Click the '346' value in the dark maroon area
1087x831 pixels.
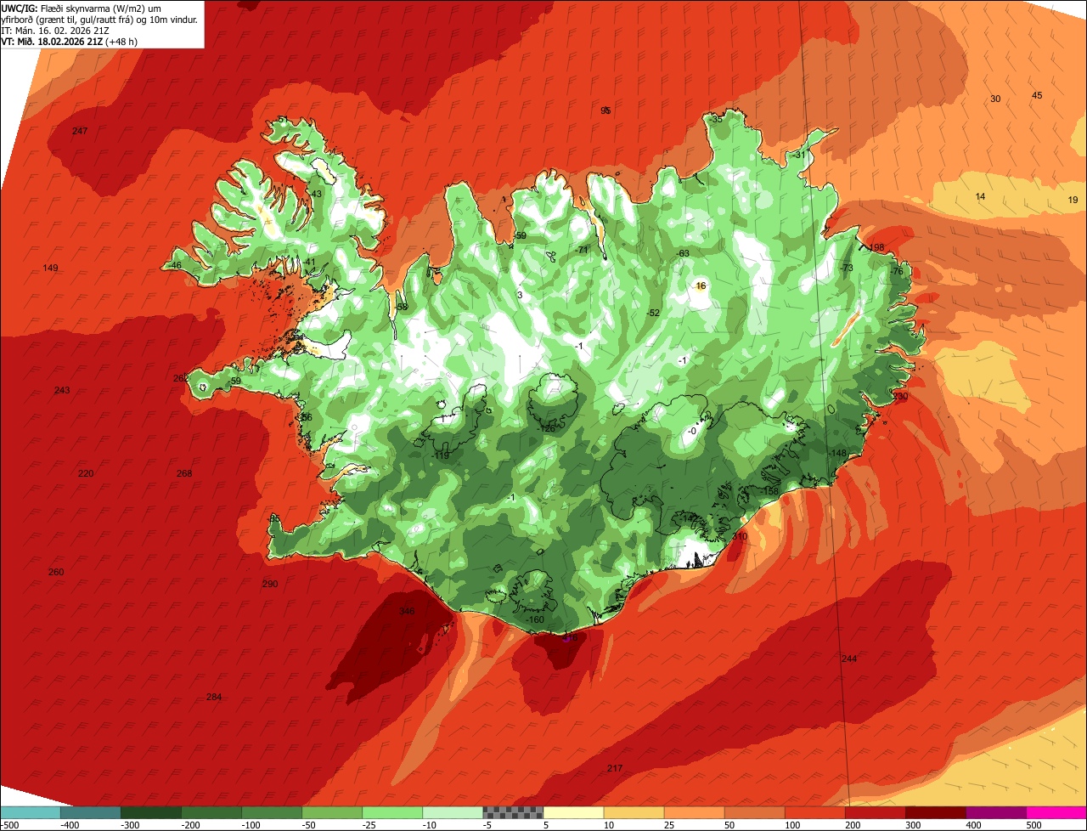pyautogui.click(x=407, y=611)
